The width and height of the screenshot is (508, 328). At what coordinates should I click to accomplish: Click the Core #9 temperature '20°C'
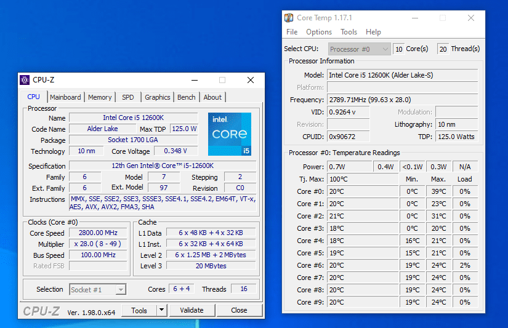tap(363, 302)
